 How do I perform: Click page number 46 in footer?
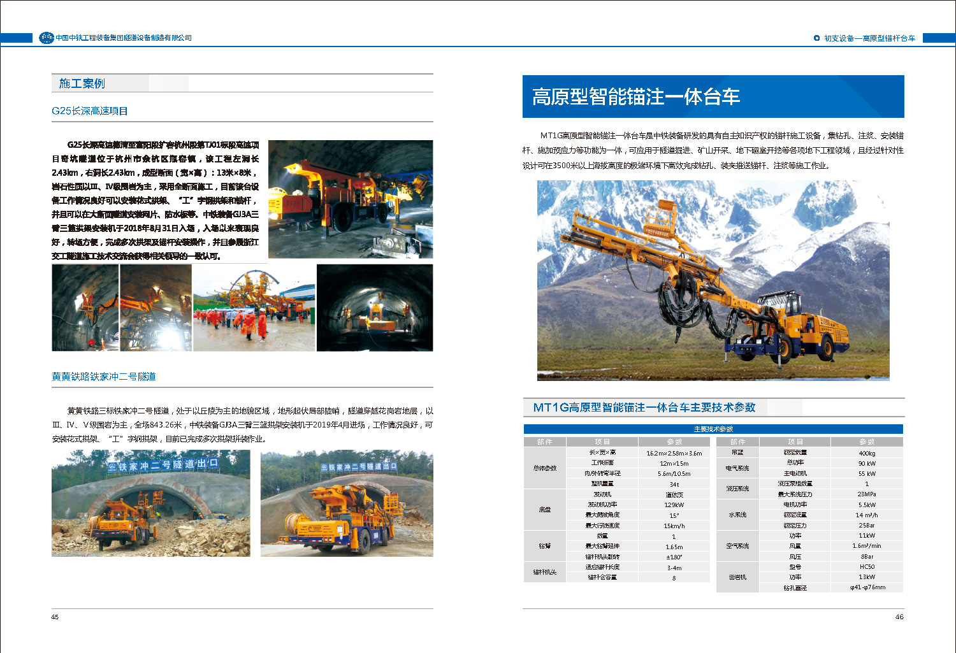[899, 617]
